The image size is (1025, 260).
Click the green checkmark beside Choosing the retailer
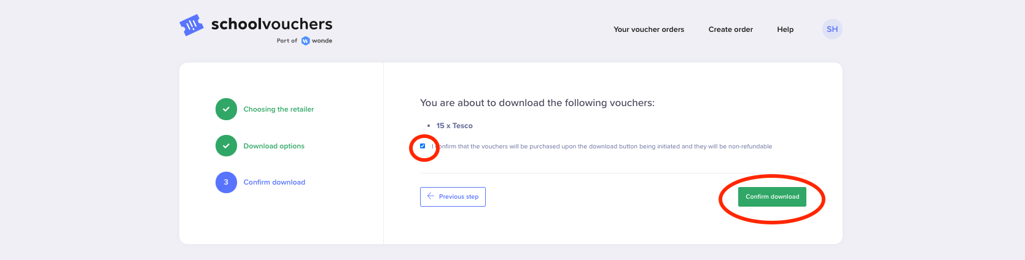226,109
